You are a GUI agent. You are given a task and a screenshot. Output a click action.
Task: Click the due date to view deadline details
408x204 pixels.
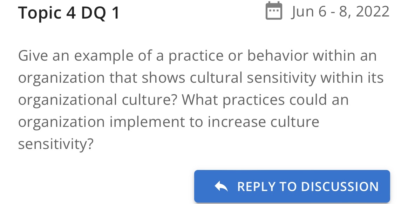point(339,11)
